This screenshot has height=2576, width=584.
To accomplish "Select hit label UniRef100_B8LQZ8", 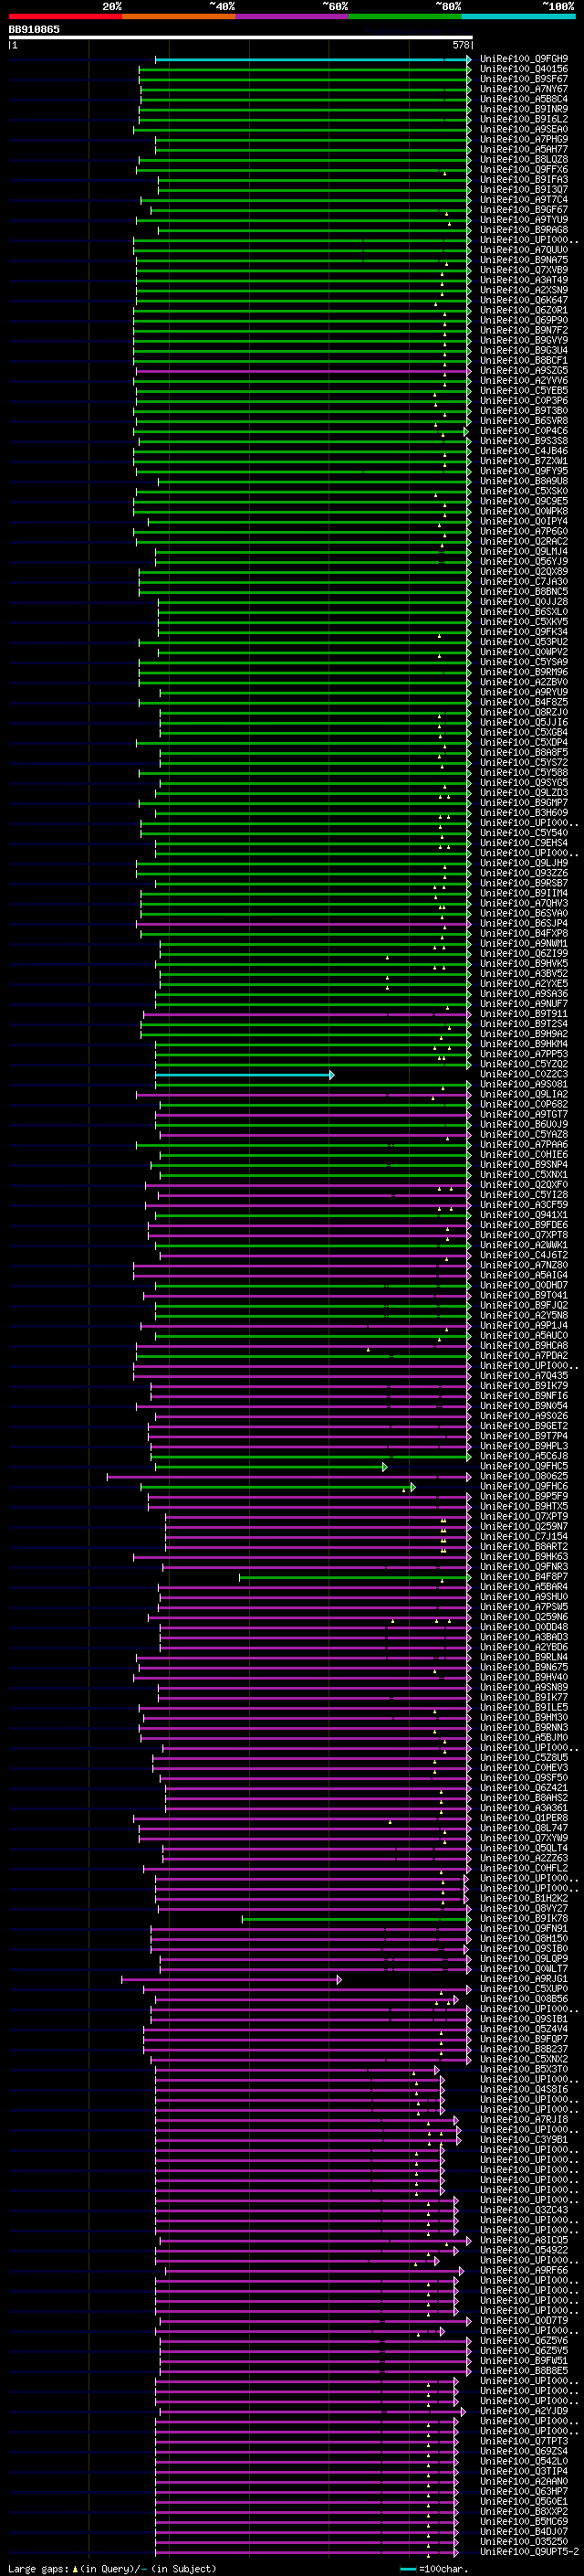I will (x=524, y=159).
